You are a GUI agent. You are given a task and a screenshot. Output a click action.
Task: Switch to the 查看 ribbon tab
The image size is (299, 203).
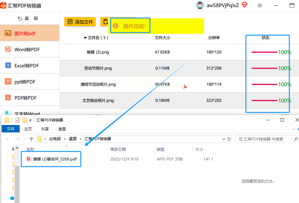(x=62, y=129)
